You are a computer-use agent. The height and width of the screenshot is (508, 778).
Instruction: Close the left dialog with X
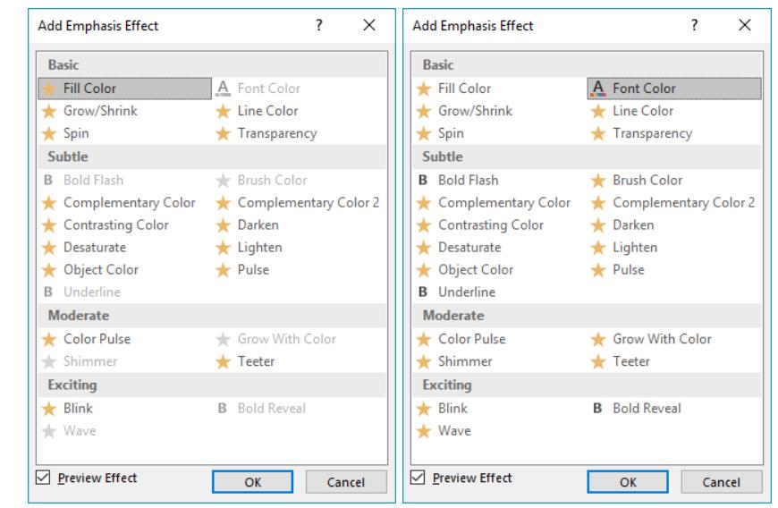[369, 25]
